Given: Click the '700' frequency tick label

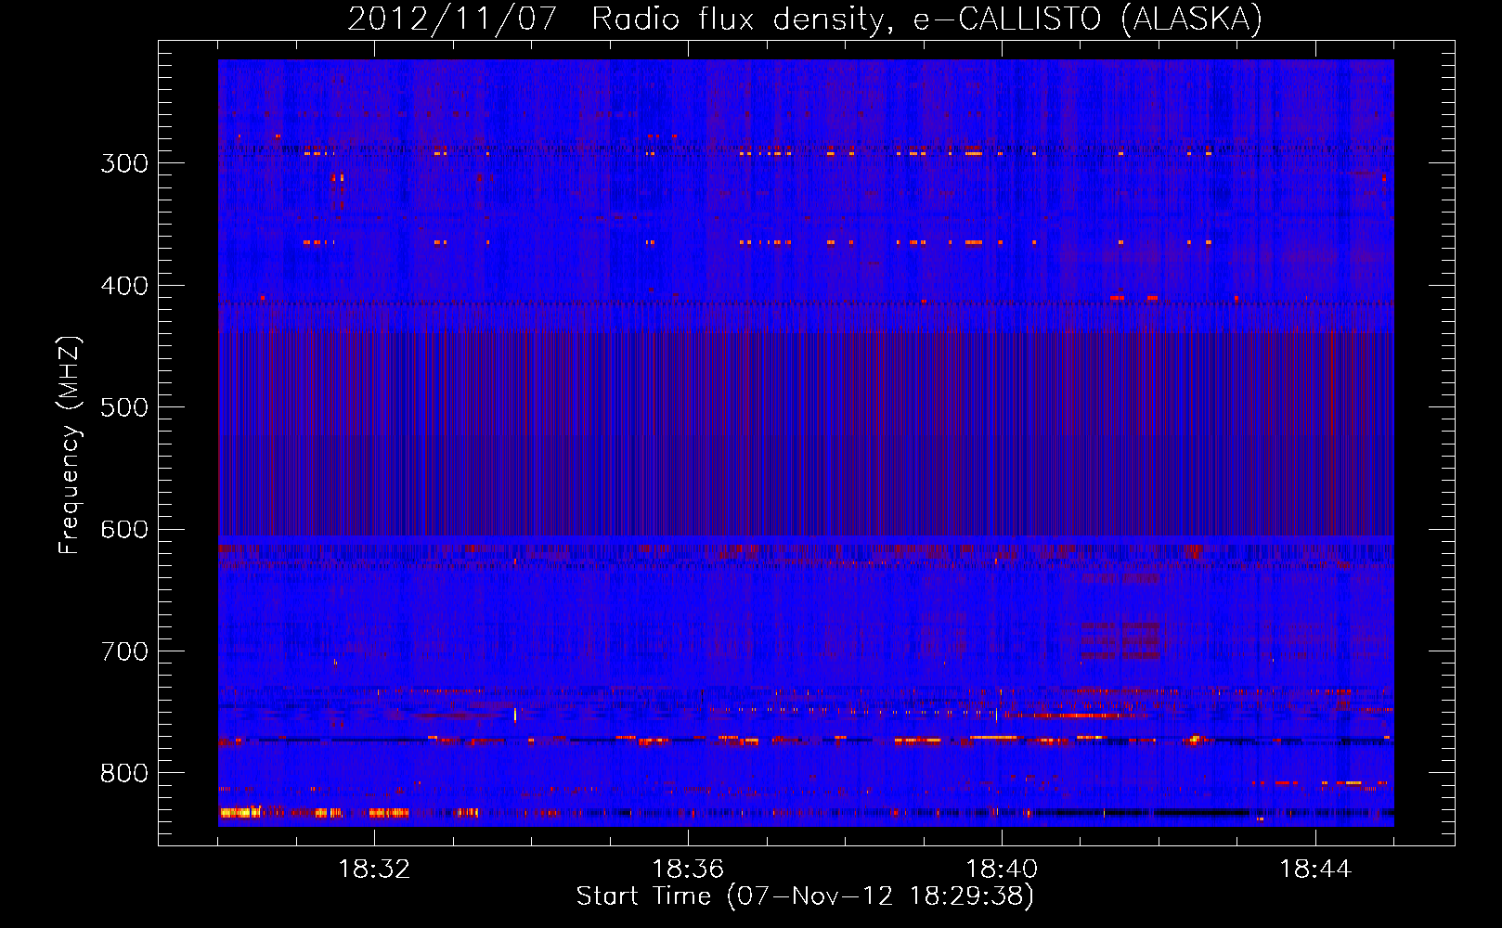Looking at the screenshot, I should click(124, 651).
